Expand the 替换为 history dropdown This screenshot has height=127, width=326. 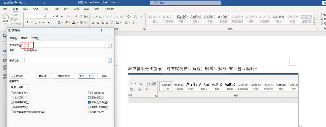point(109,61)
